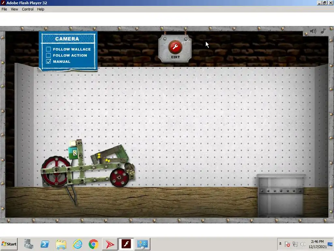Open Windows Explorer from the taskbar

tap(61, 244)
